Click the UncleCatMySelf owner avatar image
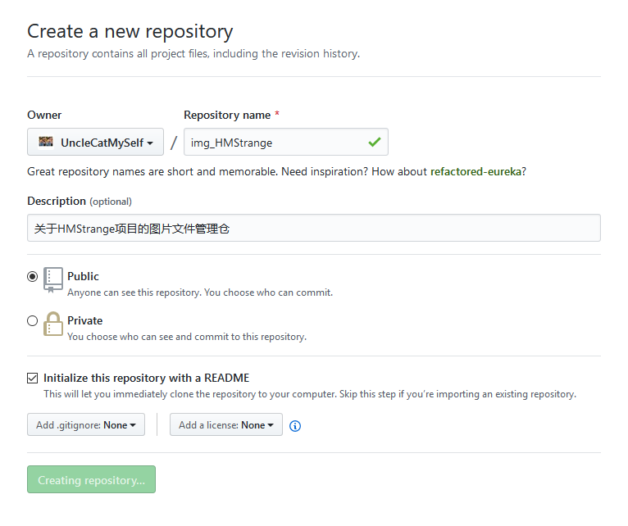This screenshot has width=628, height=526. 46,143
